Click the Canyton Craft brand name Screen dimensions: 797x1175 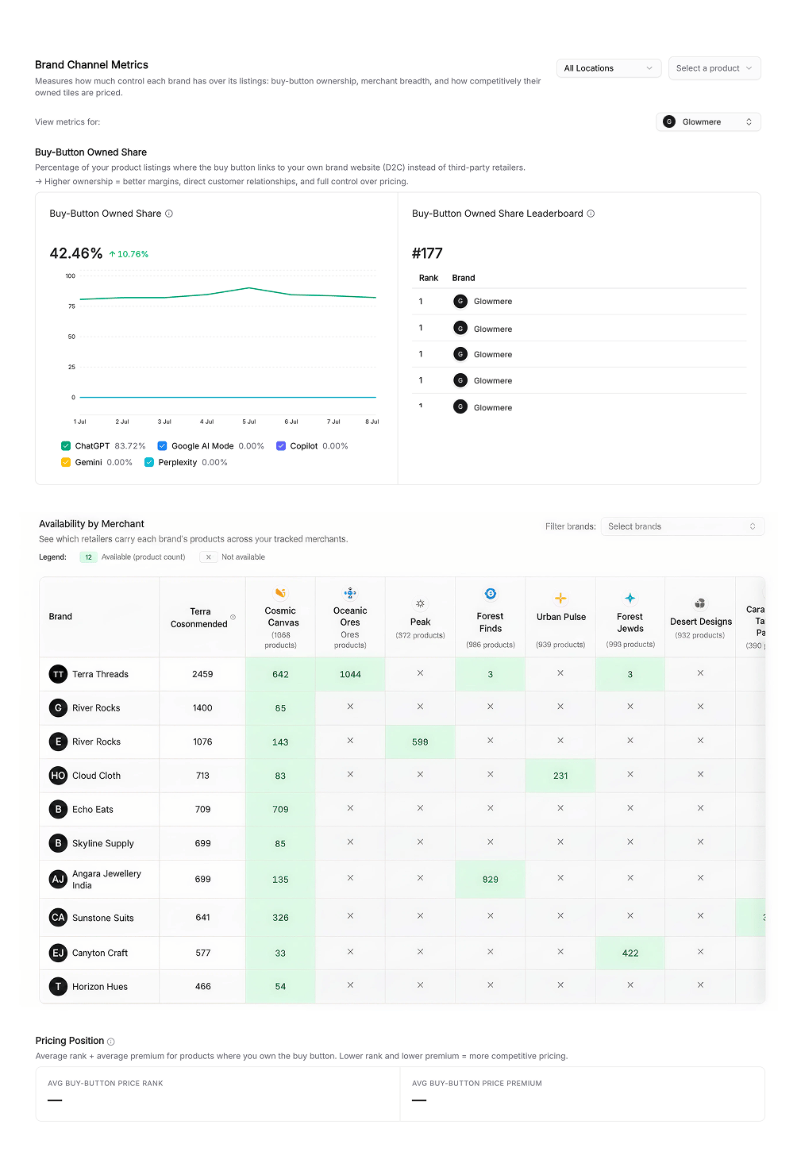(100, 953)
